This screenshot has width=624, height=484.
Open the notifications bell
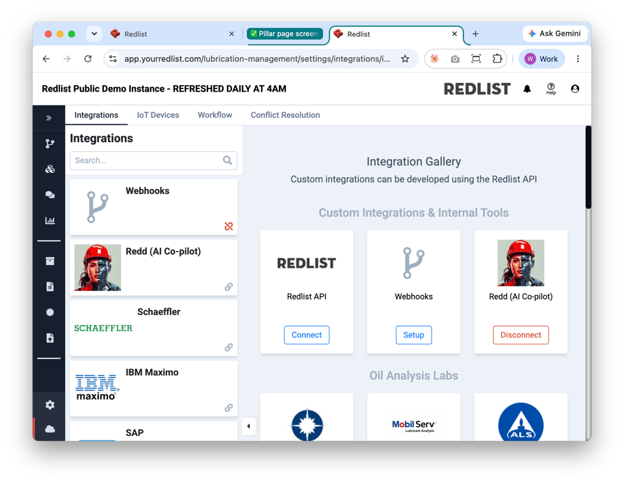pyautogui.click(x=527, y=89)
